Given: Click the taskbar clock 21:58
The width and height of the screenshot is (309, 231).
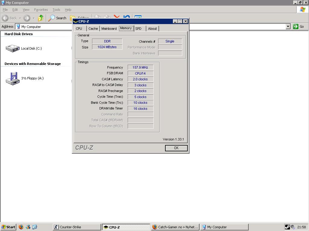Looking at the screenshot, I should point(301,227).
